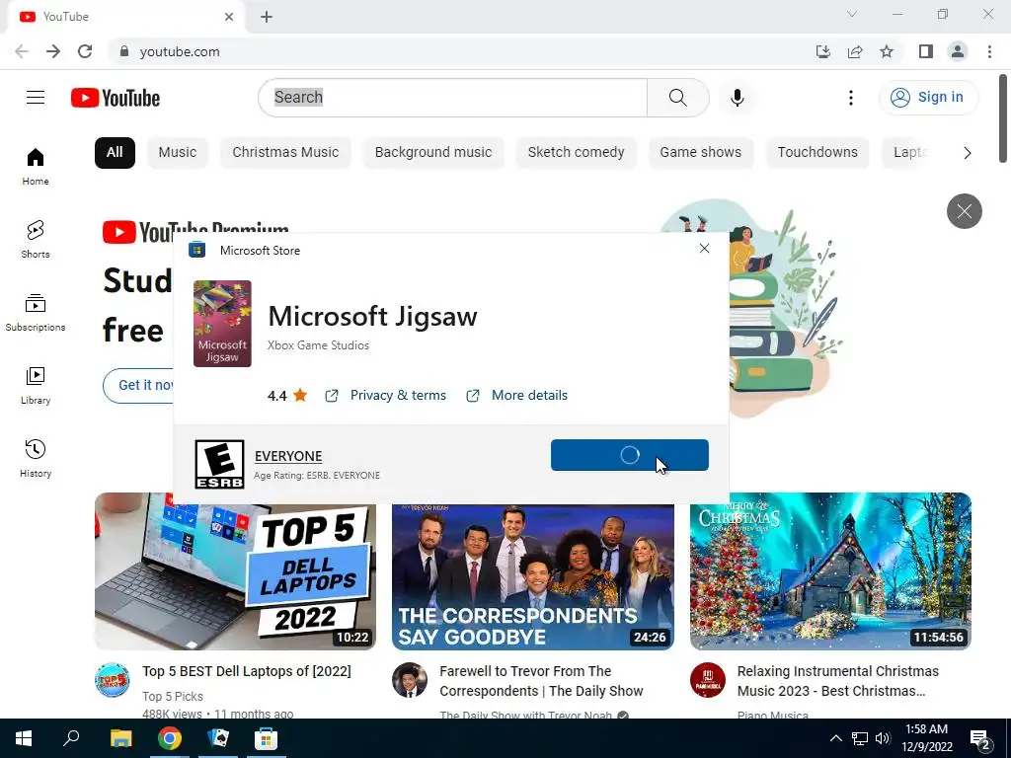
Task: Select the All filter chip
Action: coord(115,153)
